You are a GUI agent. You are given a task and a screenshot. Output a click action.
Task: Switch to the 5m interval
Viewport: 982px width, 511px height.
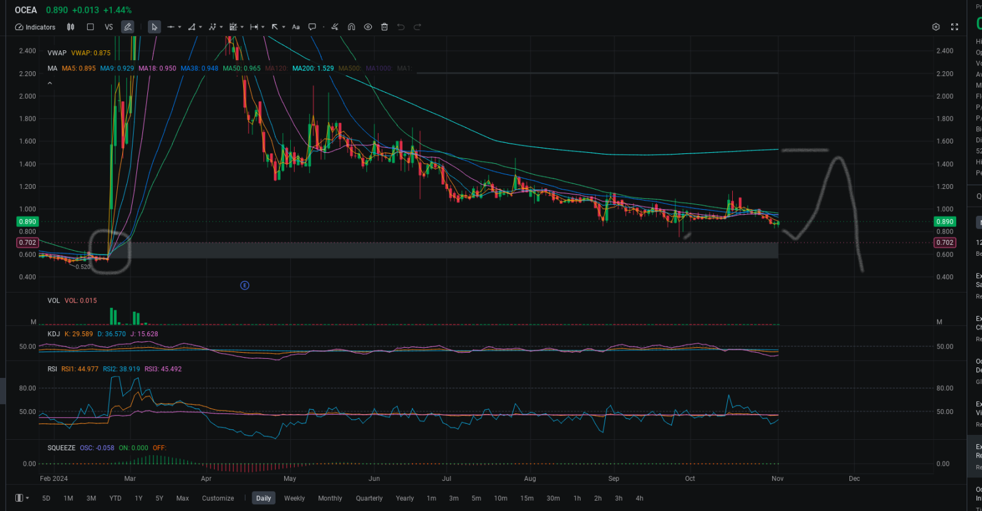tap(476, 498)
